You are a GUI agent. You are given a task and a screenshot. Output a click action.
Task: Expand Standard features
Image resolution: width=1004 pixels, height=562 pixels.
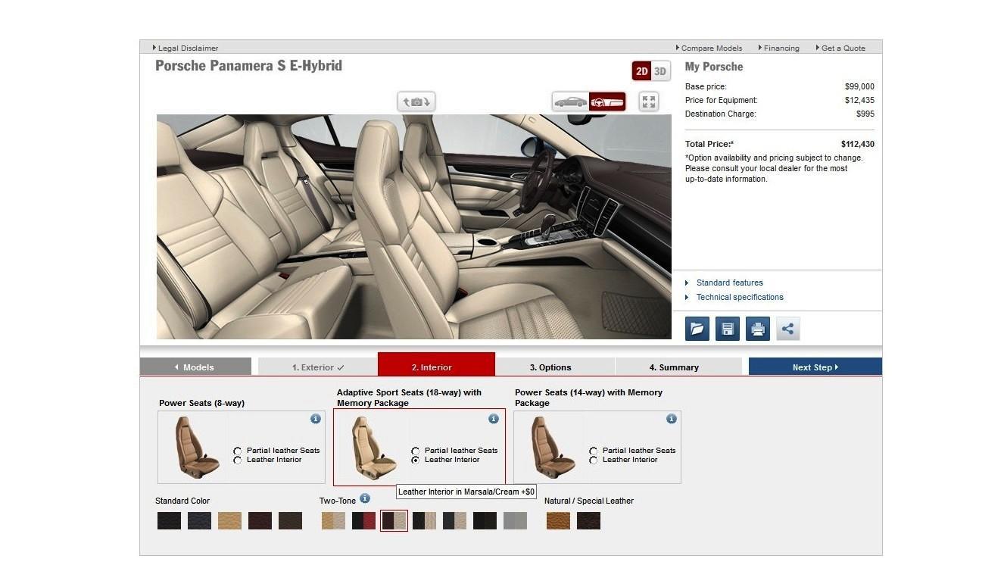click(729, 283)
